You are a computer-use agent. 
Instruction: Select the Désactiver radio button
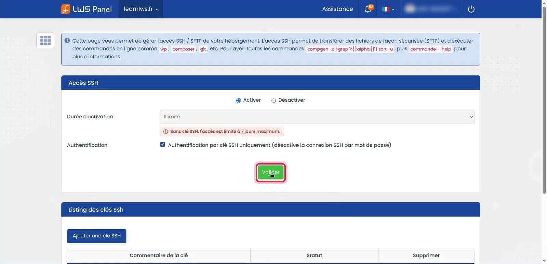273,101
